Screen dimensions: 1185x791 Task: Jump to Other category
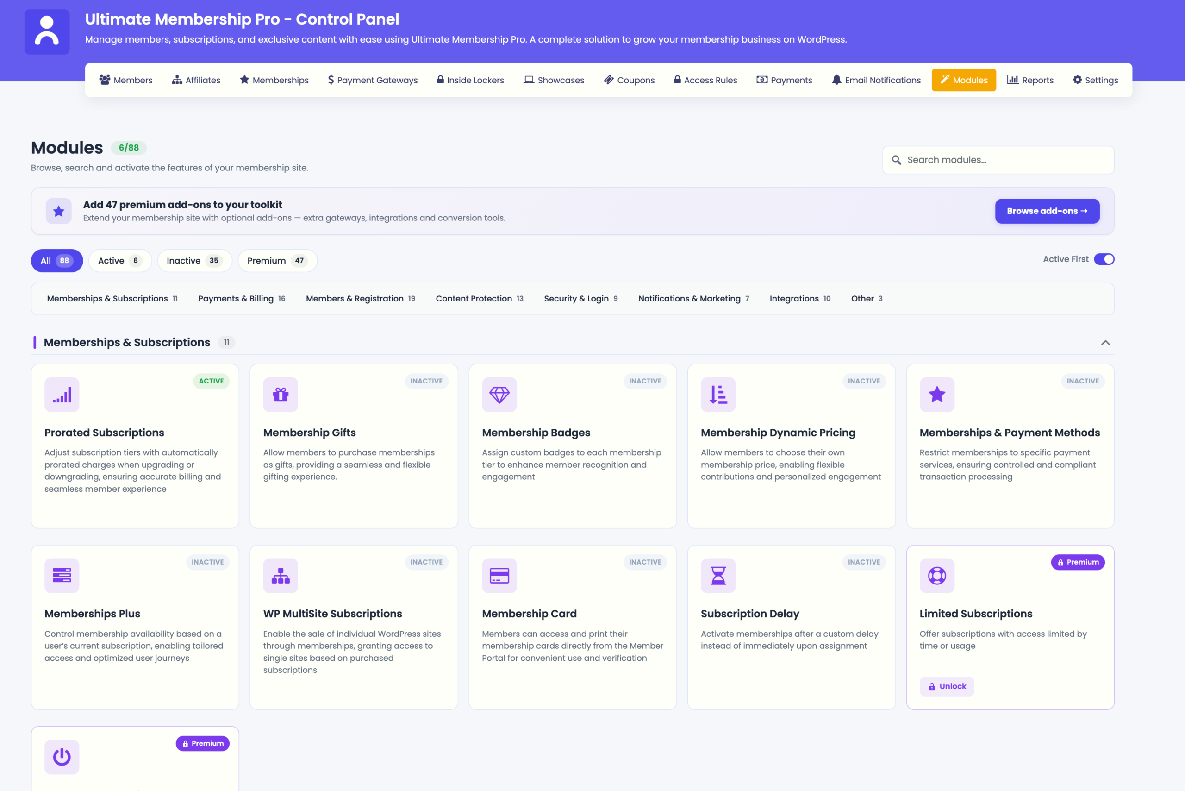(867, 299)
